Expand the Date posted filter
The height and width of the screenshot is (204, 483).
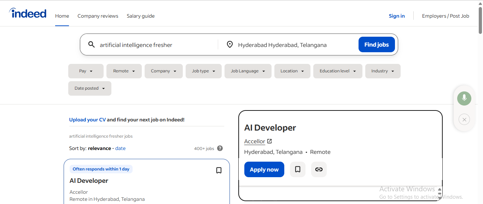(x=89, y=88)
